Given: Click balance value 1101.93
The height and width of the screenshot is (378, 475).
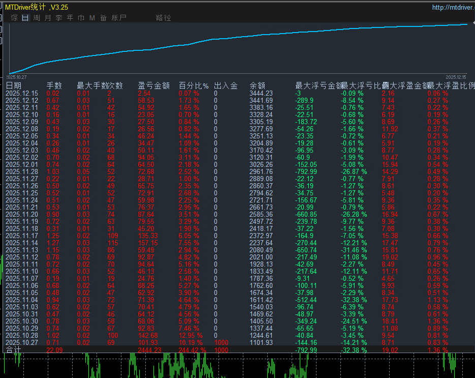Looking at the screenshot, I should pyautogui.click(x=261, y=343).
